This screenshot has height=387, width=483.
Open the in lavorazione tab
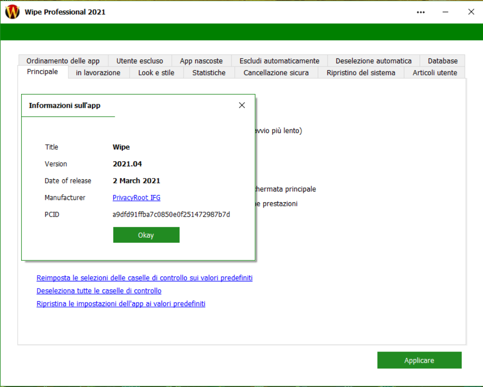(x=98, y=73)
